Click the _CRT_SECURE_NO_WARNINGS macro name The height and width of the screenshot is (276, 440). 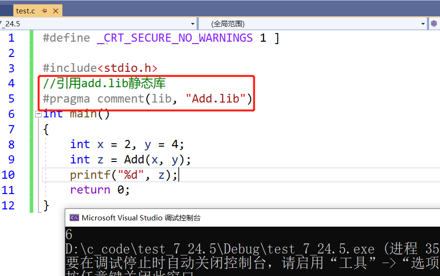[175, 38]
